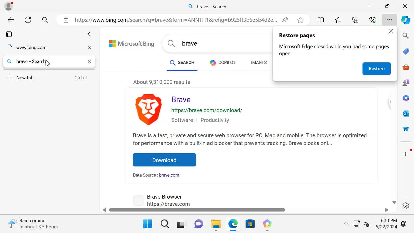Click the Productivity category text

click(215, 120)
